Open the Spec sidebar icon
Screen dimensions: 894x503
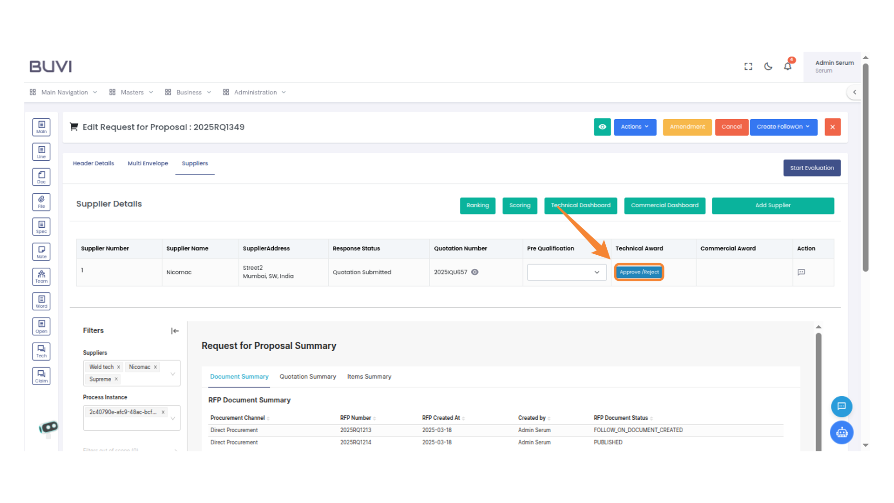pos(41,227)
